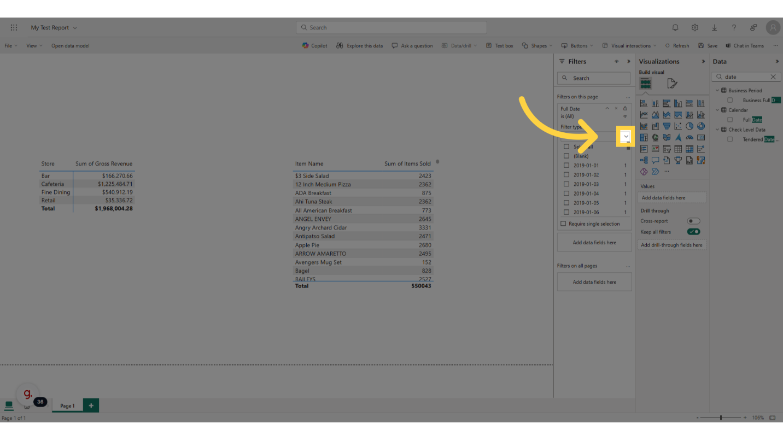
Task: Select the matrix visual type
Action: click(689, 149)
